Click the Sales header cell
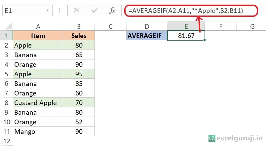Screen dimensions: 266x146 (79, 35)
